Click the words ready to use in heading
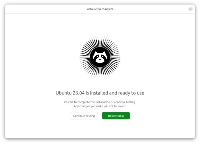Screen dimensions: 200x144 (131, 93)
